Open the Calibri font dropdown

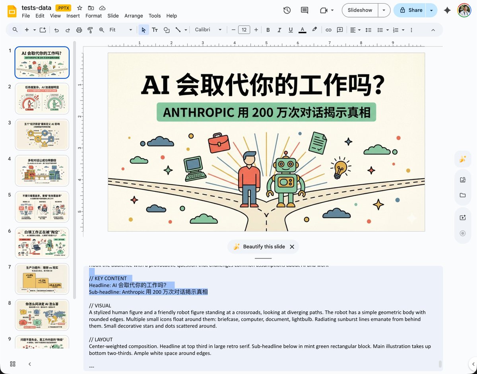coord(208,30)
